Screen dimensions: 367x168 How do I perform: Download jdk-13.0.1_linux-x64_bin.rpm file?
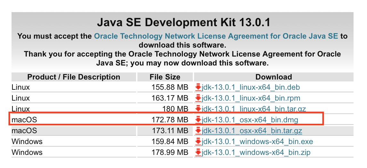tap(251, 98)
